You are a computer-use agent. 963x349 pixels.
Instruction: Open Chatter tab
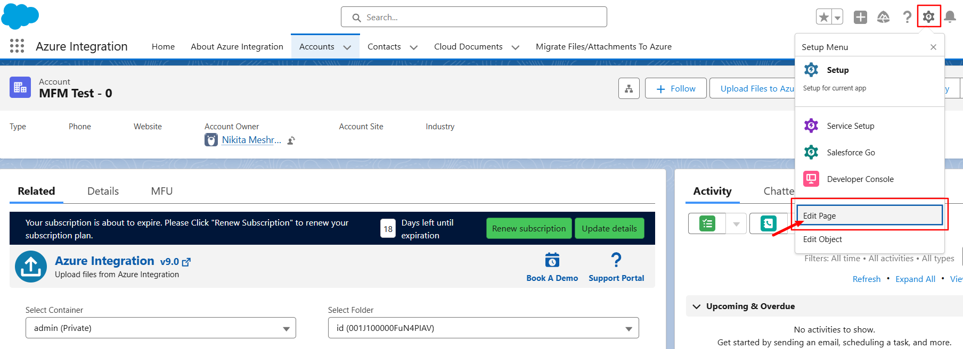[779, 191]
